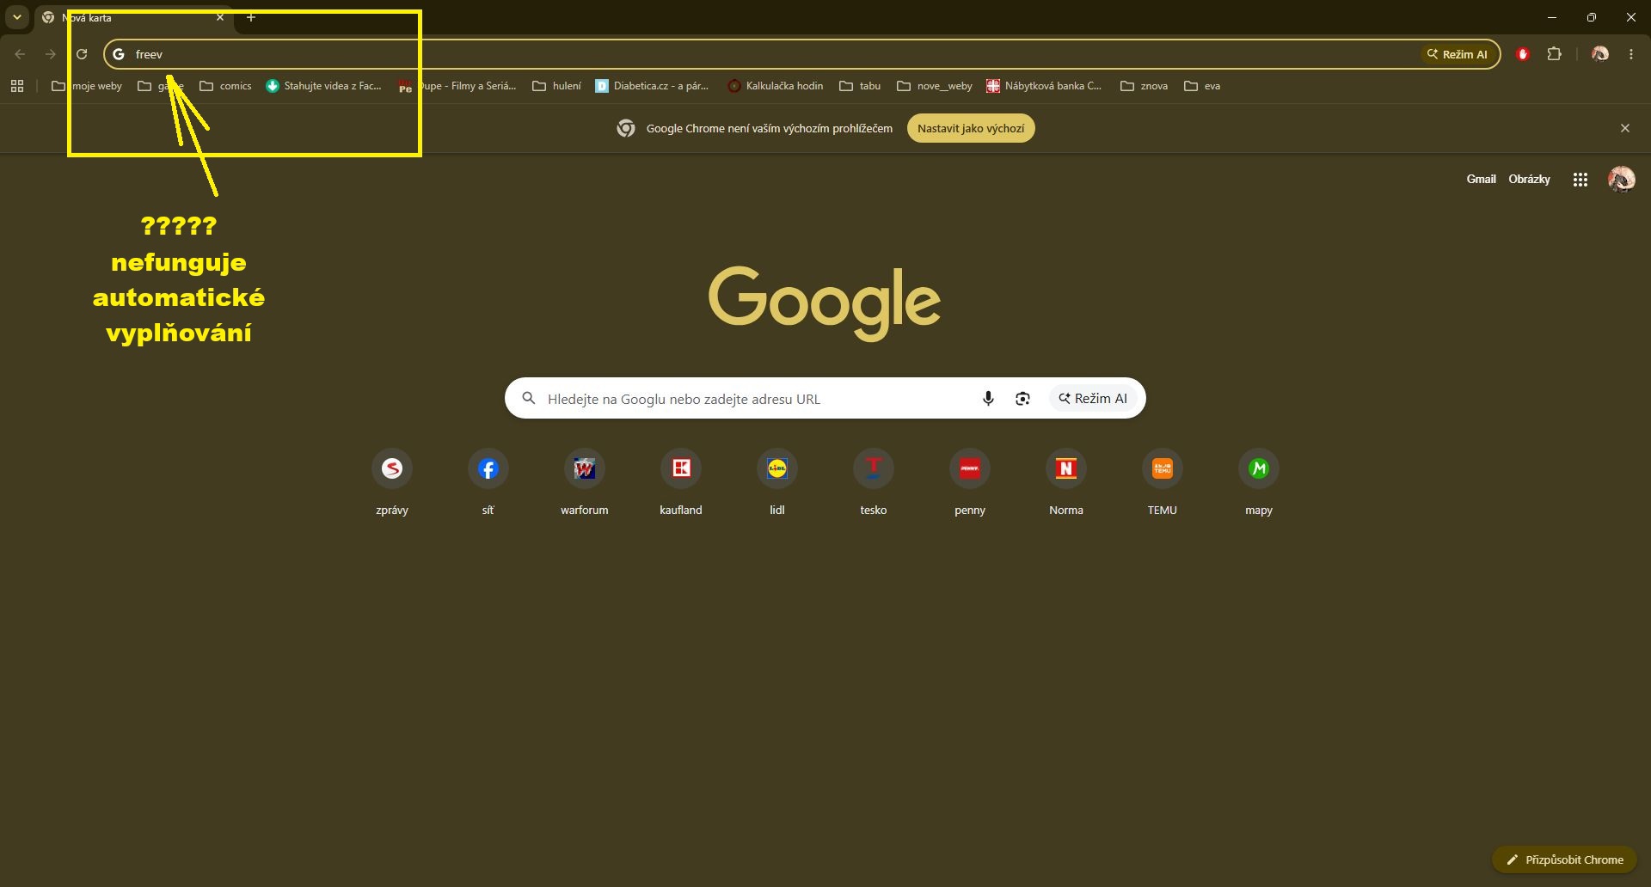
Task: Open Google Lens image search icon
Action: (x=1022, y=398)
